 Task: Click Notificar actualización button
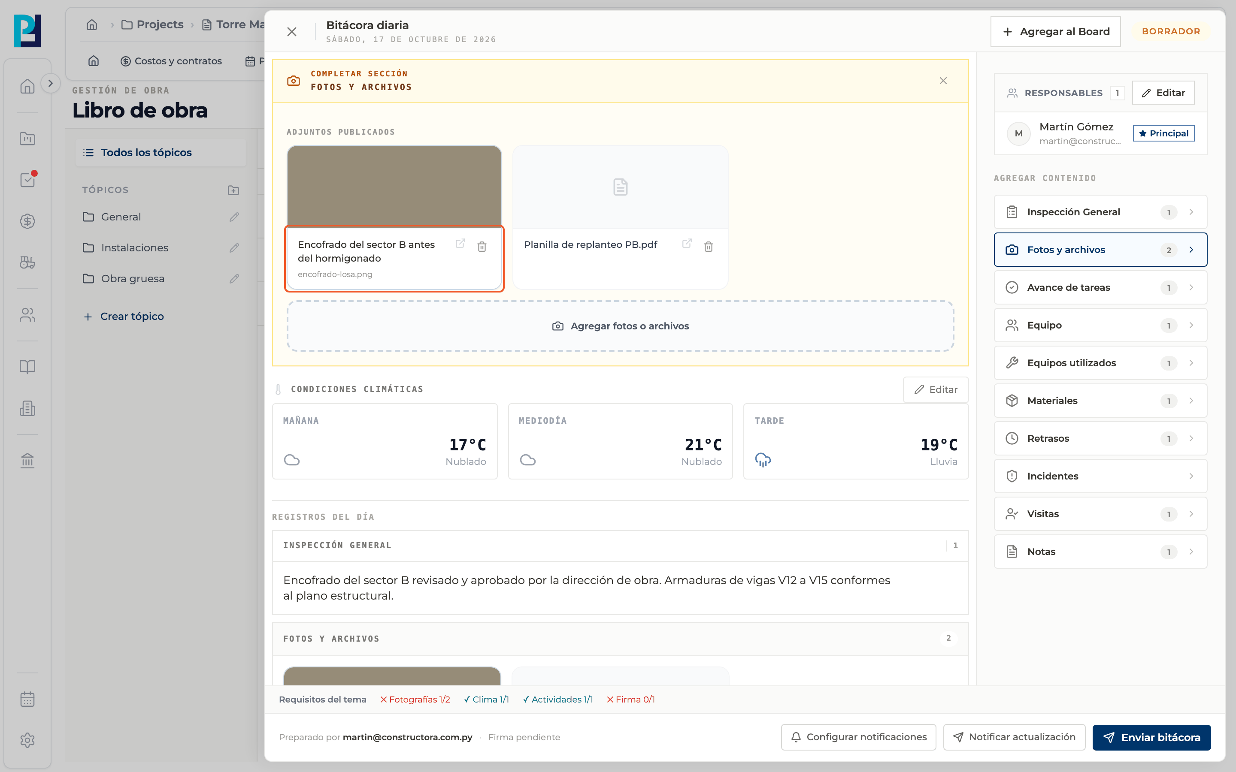[1015, 737]
